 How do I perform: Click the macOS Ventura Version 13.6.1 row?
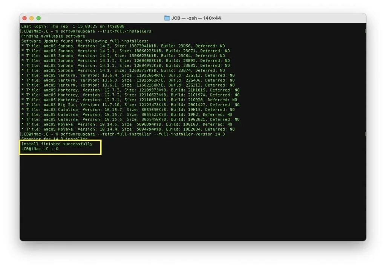[128, 85]
